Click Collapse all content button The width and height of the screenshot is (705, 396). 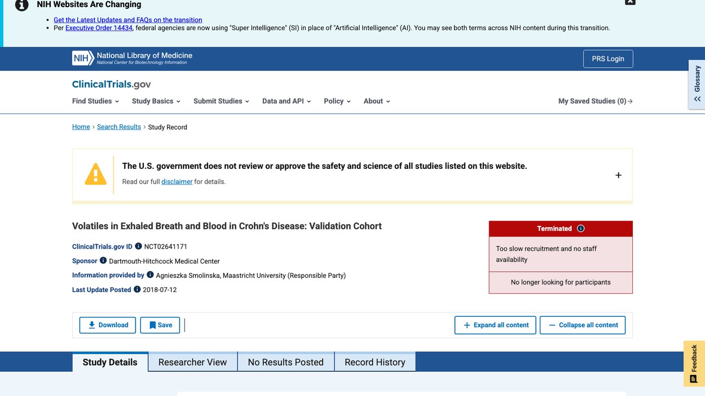point(583,325)
